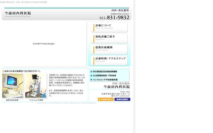This screenshot has width=213, height=133.
Task: Click the footer 今前田内科医院 clinic name
Action: (116, 87)
